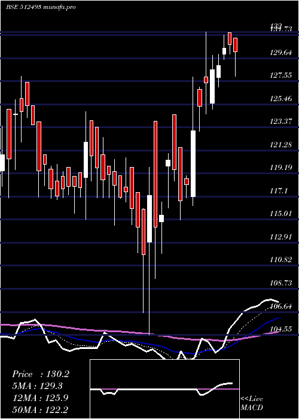Select the 125.46 price level label
299x419 pixels.
(281, 99)
